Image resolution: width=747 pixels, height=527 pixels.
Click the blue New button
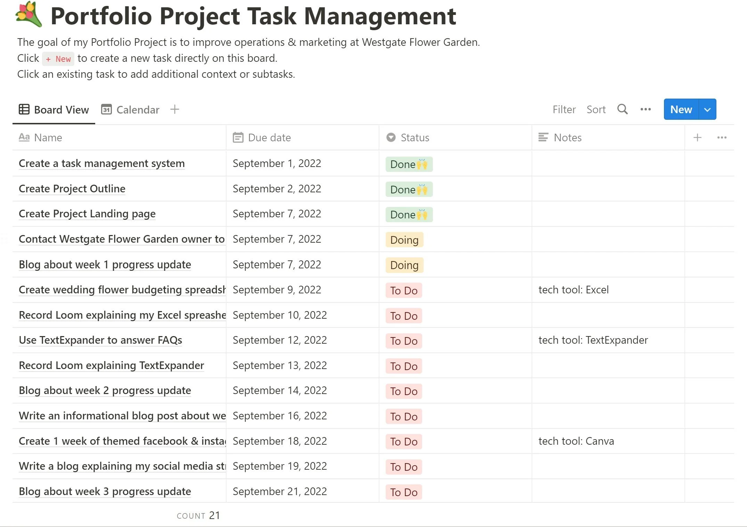(x=681, y=109)
